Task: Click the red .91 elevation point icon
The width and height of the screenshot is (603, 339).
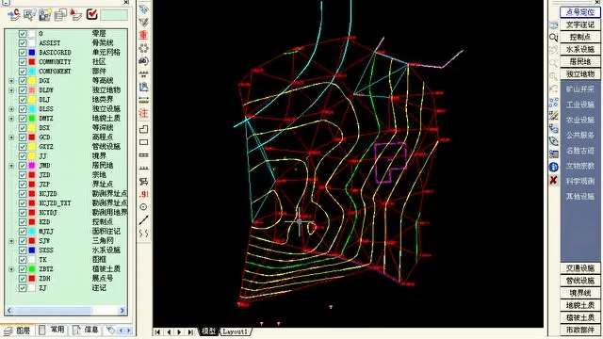Action: (143, 194)
